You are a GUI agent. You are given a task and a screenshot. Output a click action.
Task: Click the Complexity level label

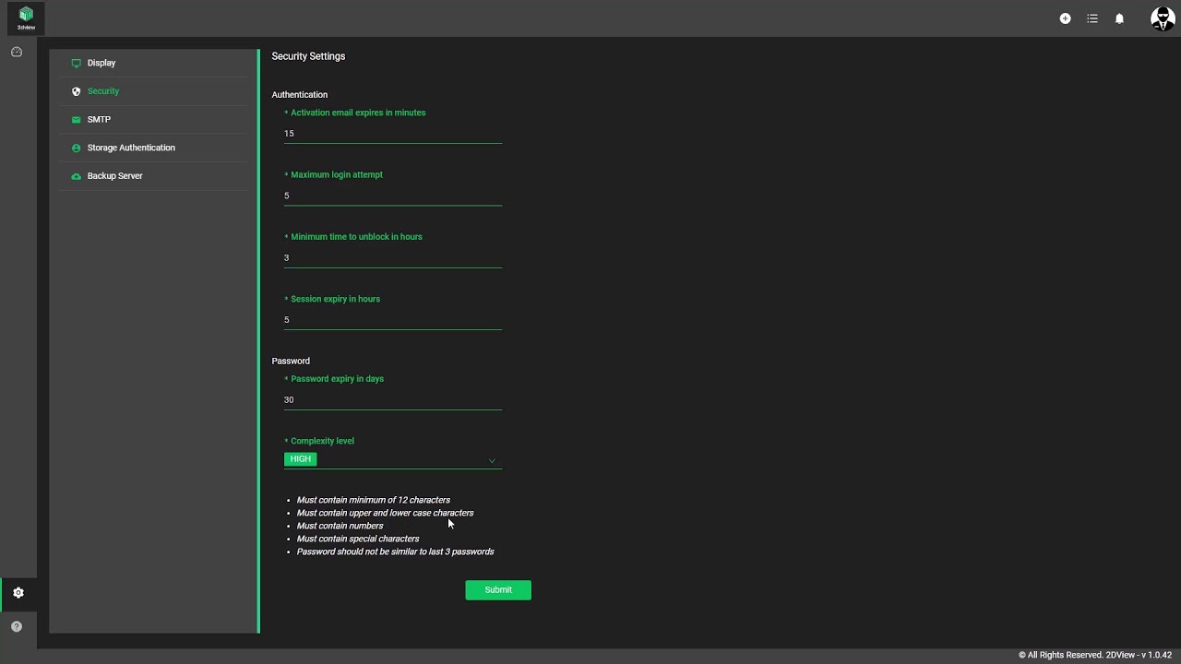[322, 441]
